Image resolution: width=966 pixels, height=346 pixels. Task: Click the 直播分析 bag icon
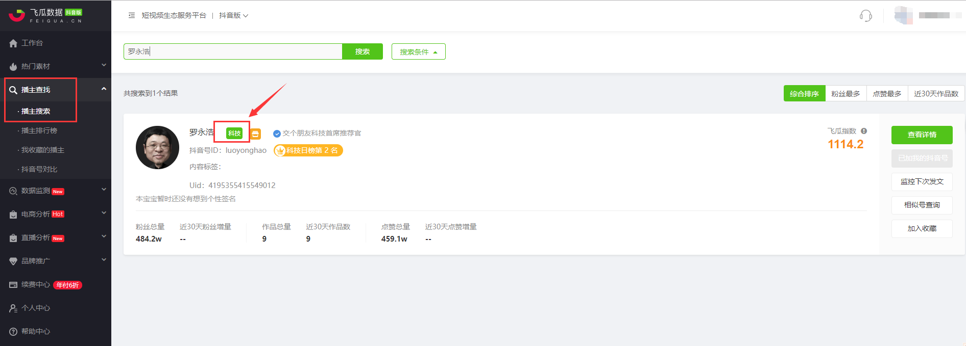[x=13, y=238]
